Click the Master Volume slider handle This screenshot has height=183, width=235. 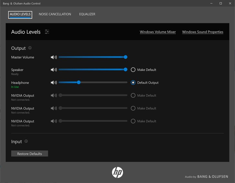pos(126,57)
